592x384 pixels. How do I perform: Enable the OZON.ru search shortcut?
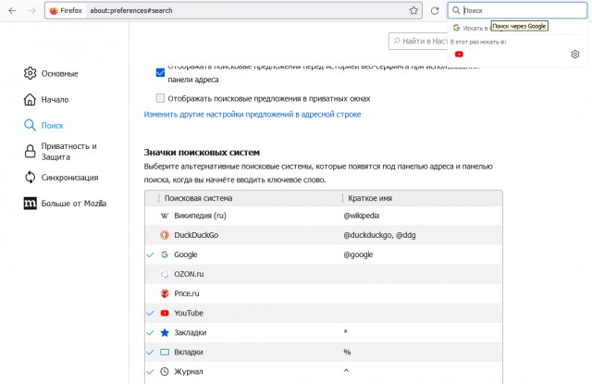(150, 274)
